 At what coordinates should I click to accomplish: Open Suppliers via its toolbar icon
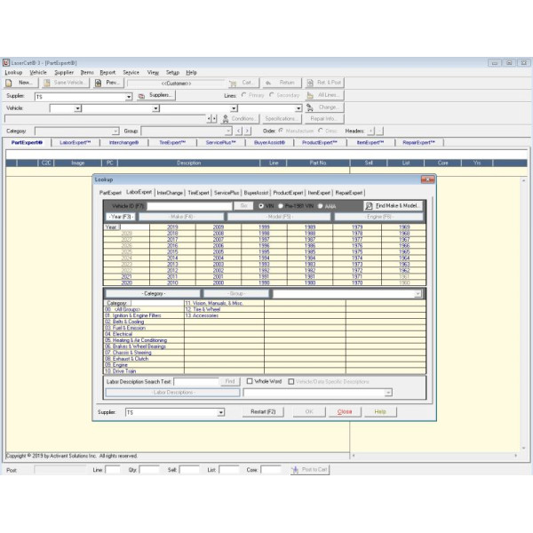(x=141, y=95)
